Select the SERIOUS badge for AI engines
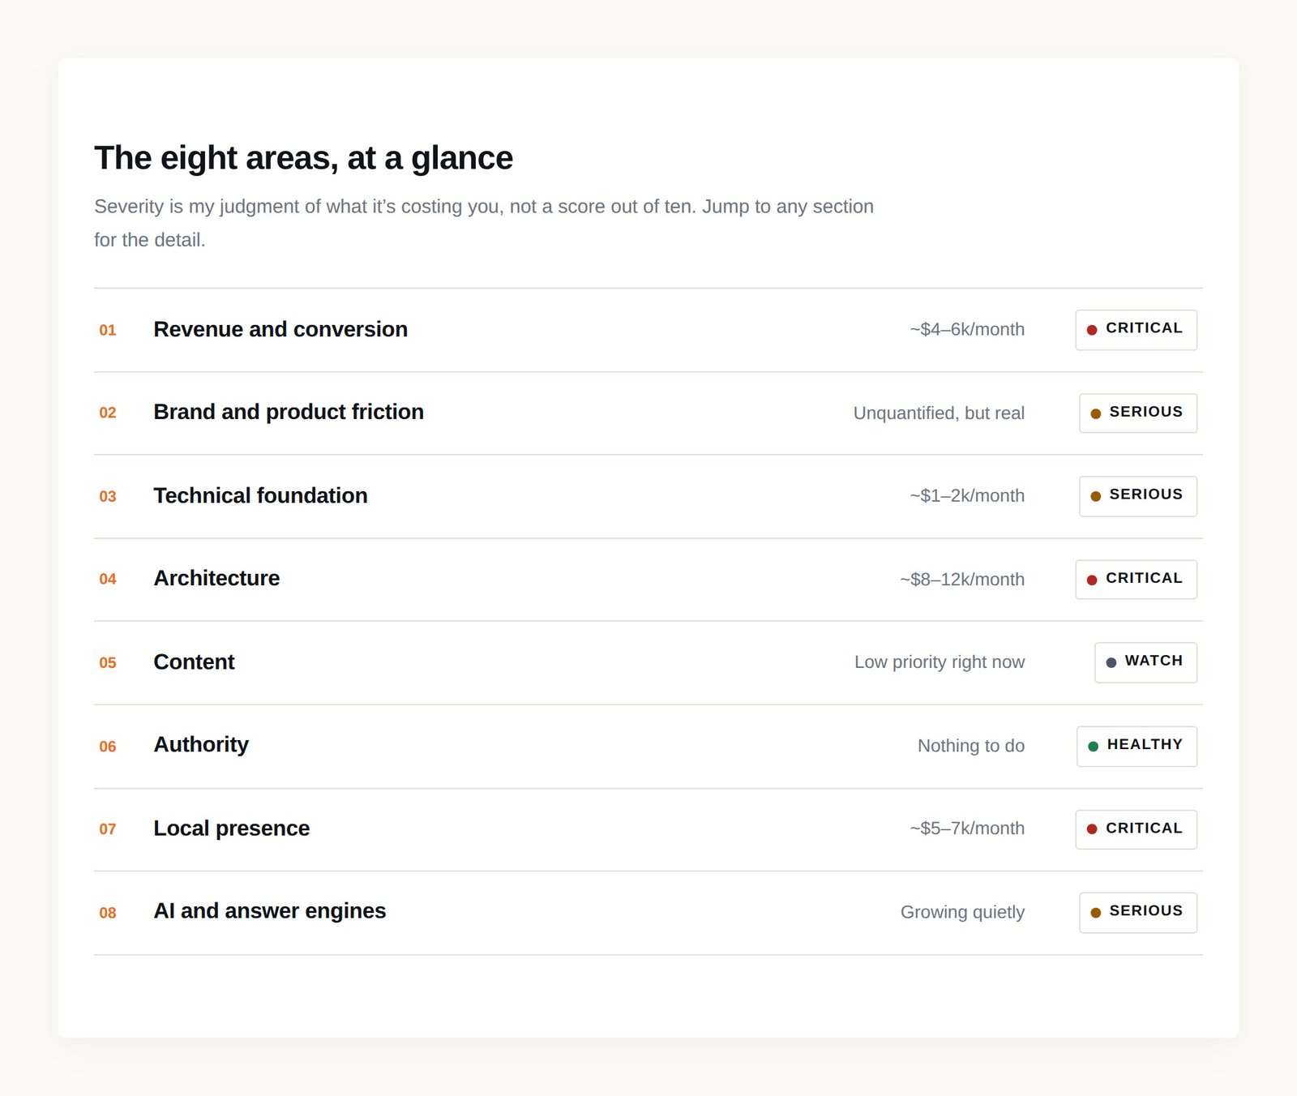This screenshot has height=1096, width=1297. [1138, 913]
